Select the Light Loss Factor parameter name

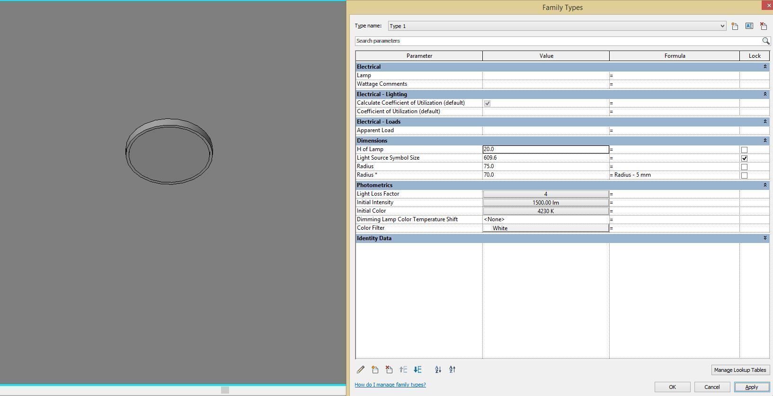click(378, 194)
